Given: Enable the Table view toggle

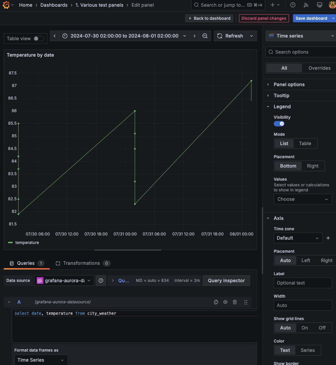Looking at the screenshot, I should [x=37, y=39].
